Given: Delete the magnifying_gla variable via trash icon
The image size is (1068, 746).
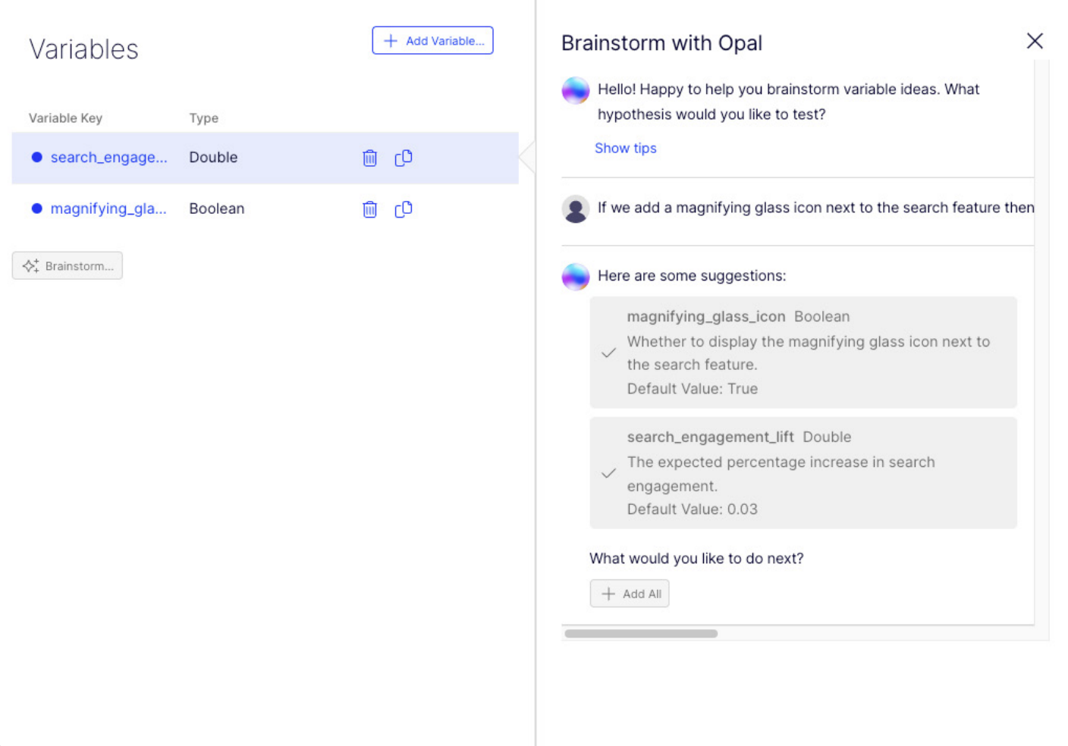Looking at the screenshot, I should [369, 209].
